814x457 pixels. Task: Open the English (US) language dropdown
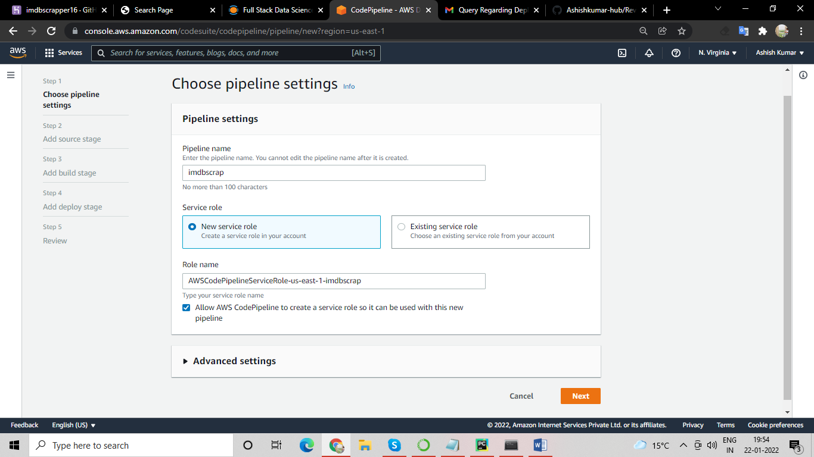click(x=74, y=425)
